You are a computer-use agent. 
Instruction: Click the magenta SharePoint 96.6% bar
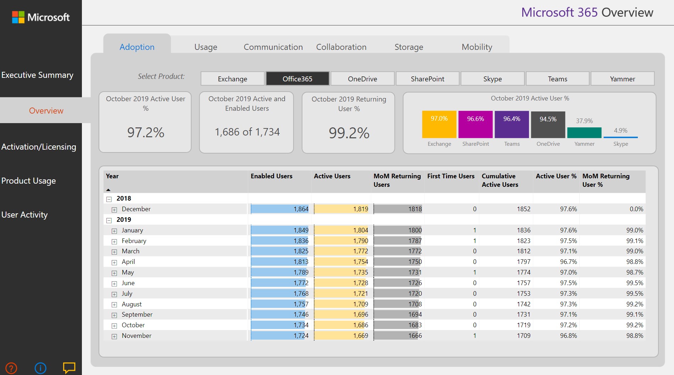pyautogui.click(x=475, y=125)
